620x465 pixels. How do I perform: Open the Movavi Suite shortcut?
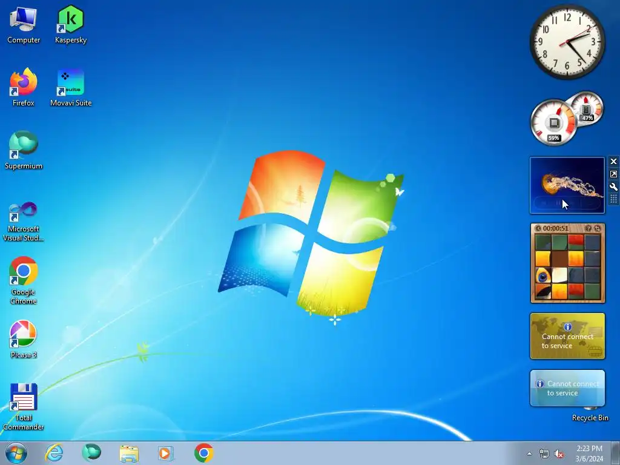[71, 87]
